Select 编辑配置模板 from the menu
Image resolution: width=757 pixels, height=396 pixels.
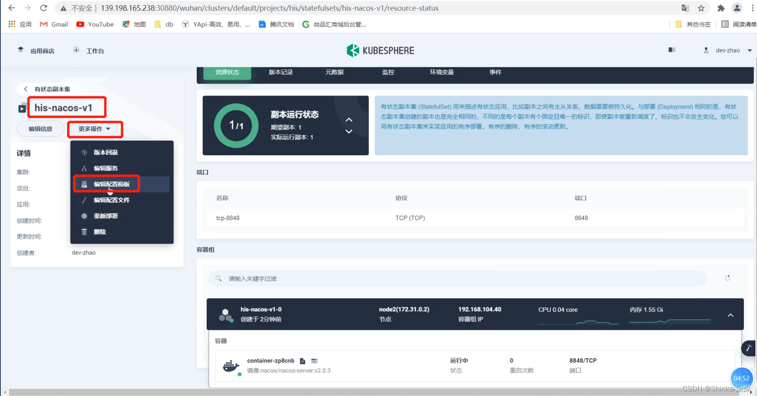point(121,184)
